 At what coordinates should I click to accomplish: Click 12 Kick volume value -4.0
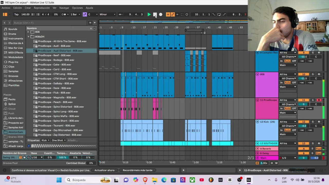(304, 126)
